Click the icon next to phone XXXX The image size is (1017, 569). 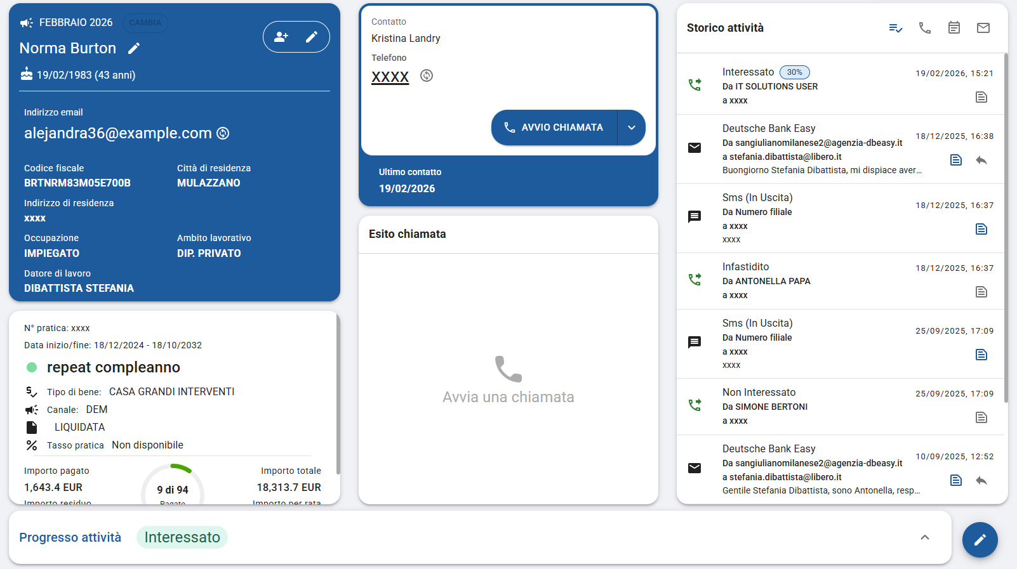427,75
